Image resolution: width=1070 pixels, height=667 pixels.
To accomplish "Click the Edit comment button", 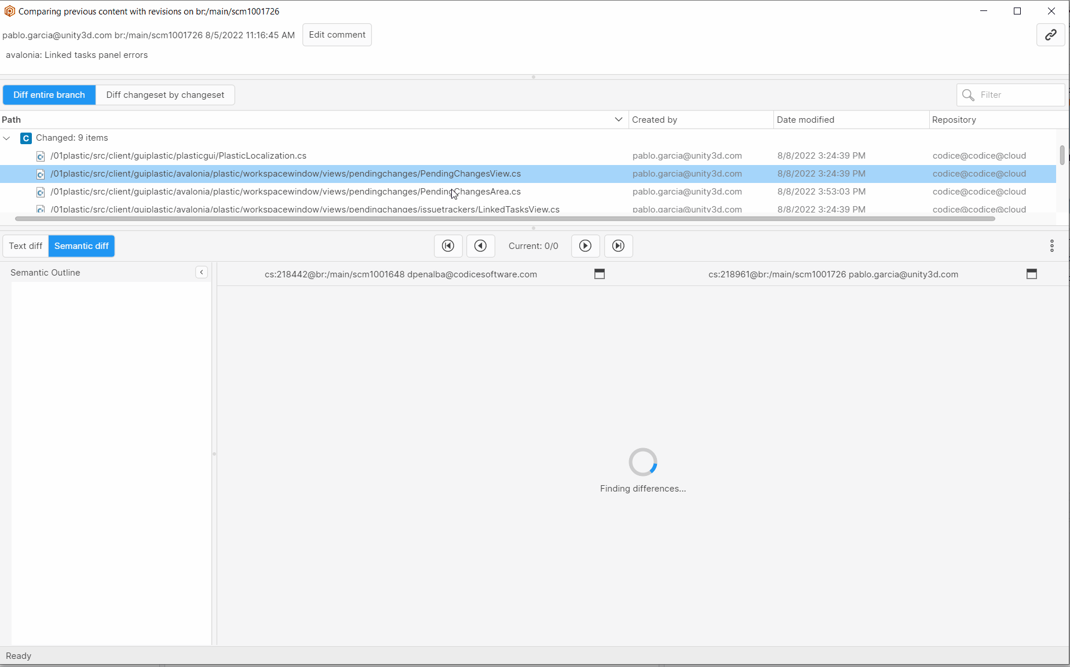I will (x=337, y=35).
